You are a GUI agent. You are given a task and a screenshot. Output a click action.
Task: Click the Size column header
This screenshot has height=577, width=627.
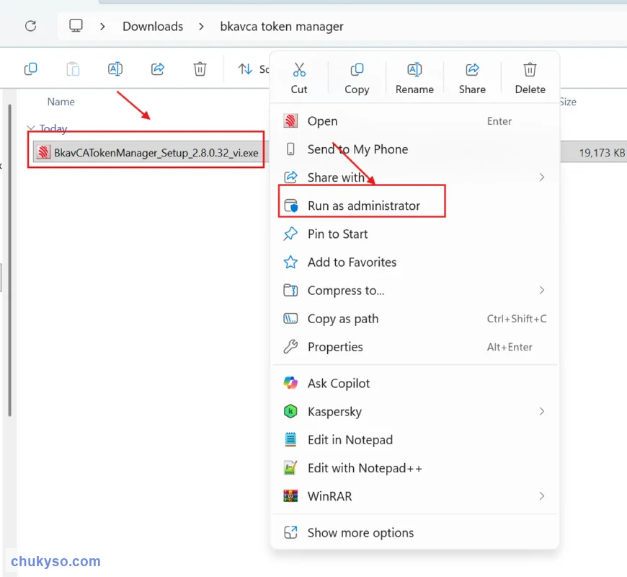[568, 102]
